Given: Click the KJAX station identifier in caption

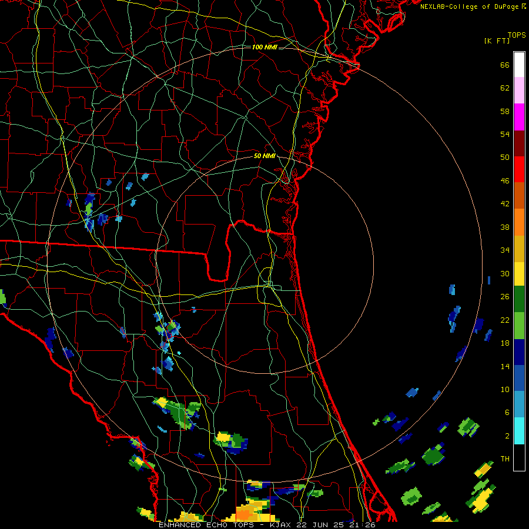Looking at the screenshot, I should coord(282,525).
